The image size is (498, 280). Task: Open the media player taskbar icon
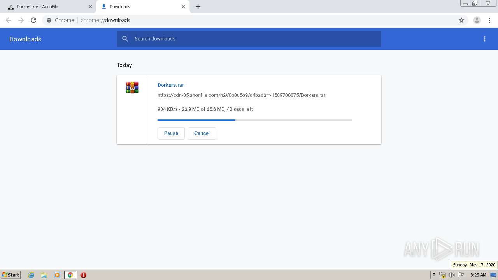coord(57,275)
